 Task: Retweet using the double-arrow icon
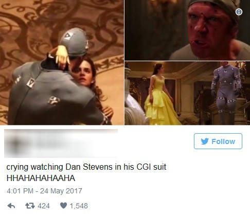[x=30, y=206]
